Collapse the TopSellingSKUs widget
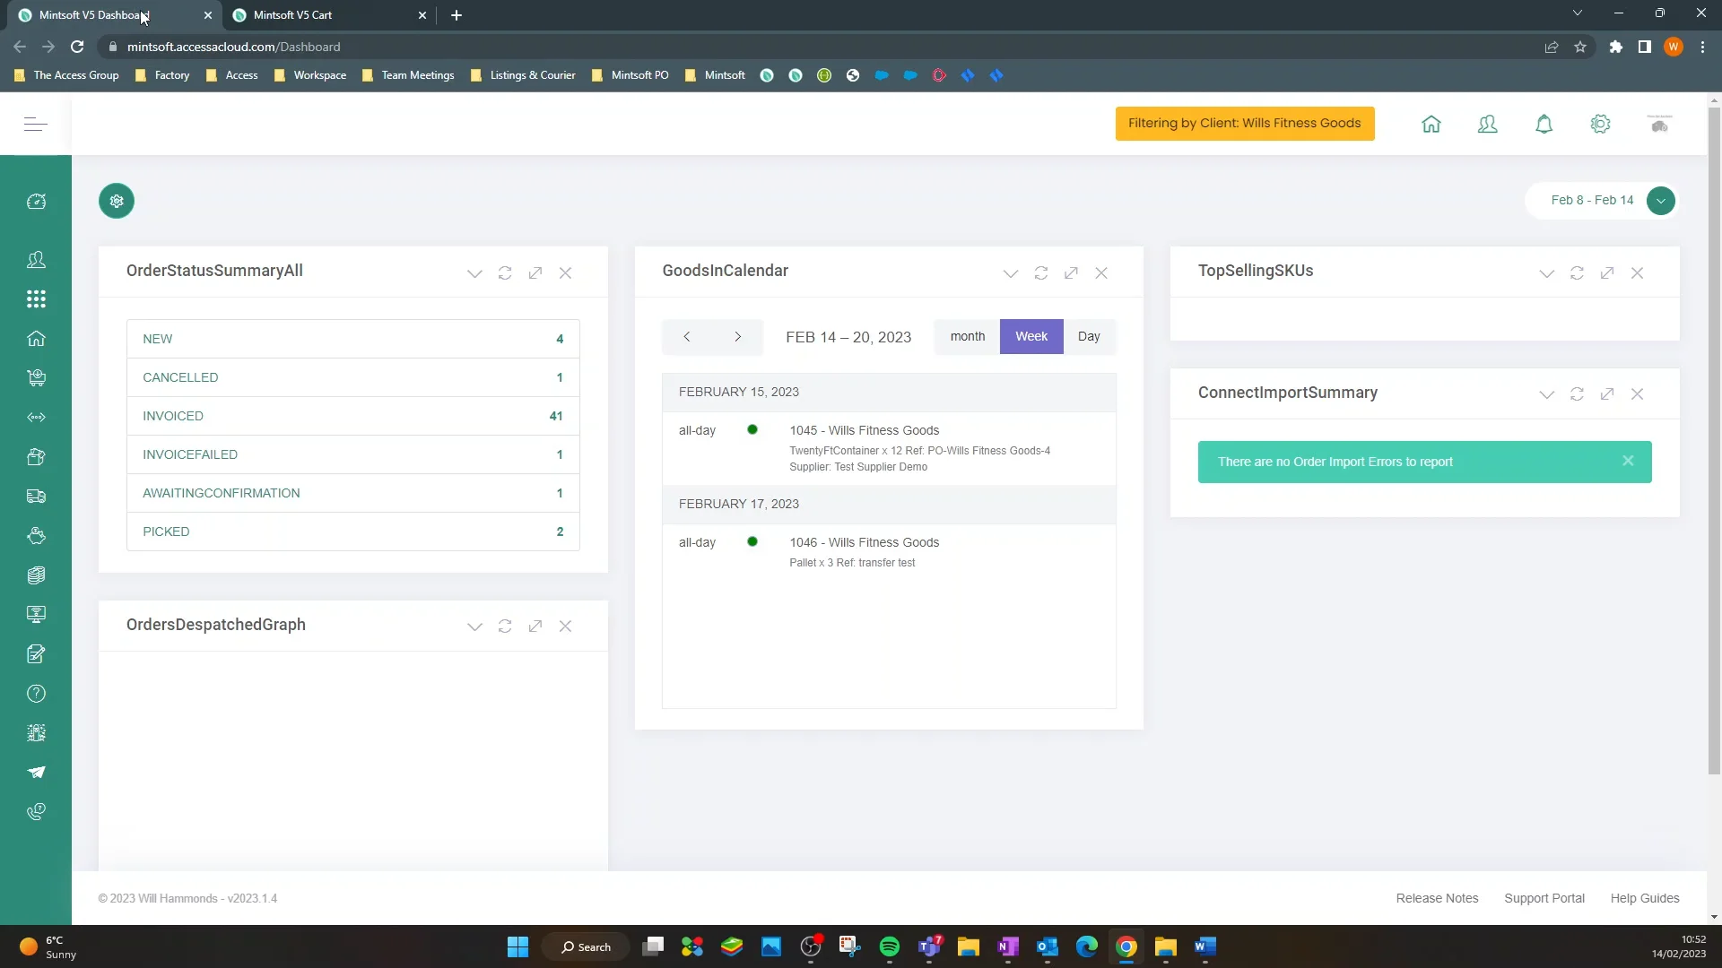This screenshot has width=1722, height=968. 1546,273
